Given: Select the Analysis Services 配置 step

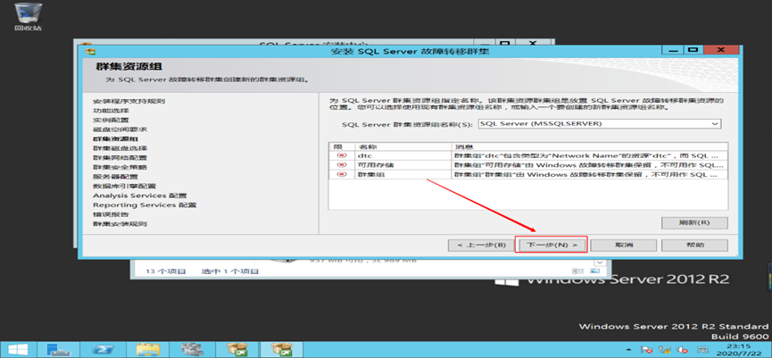Looking at the screenshot, I should tap(140, 196).
